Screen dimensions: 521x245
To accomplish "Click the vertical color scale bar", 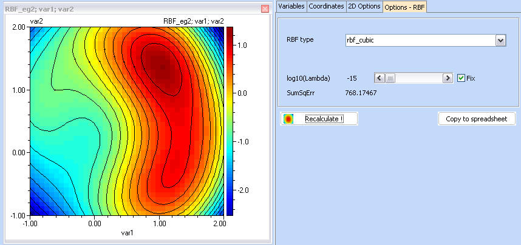I will [x=229, y=121].
